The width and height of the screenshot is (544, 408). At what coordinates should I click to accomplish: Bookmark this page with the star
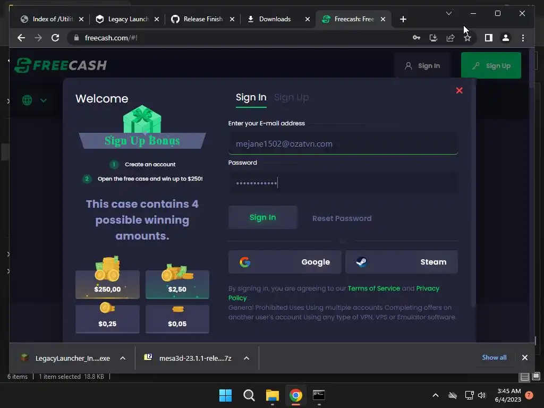coord(467,38)
